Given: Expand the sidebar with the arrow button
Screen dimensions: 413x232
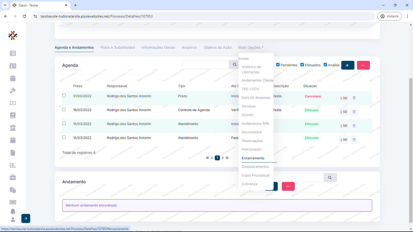Looking at the screenshot, I should 26,218.
